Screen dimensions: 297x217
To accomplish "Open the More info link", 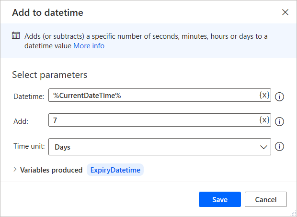I will 89,46.
